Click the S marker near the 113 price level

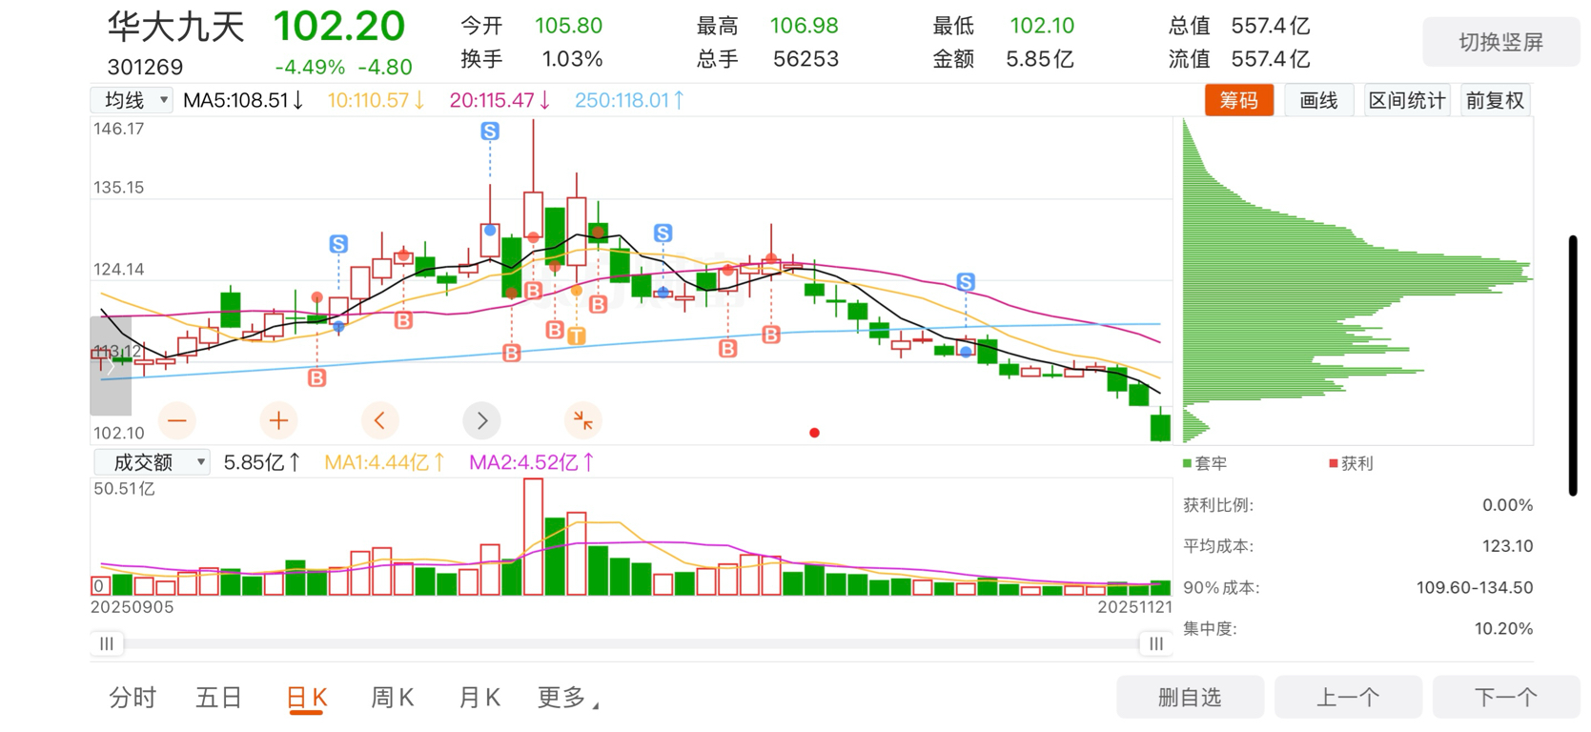tap(966, 282)
